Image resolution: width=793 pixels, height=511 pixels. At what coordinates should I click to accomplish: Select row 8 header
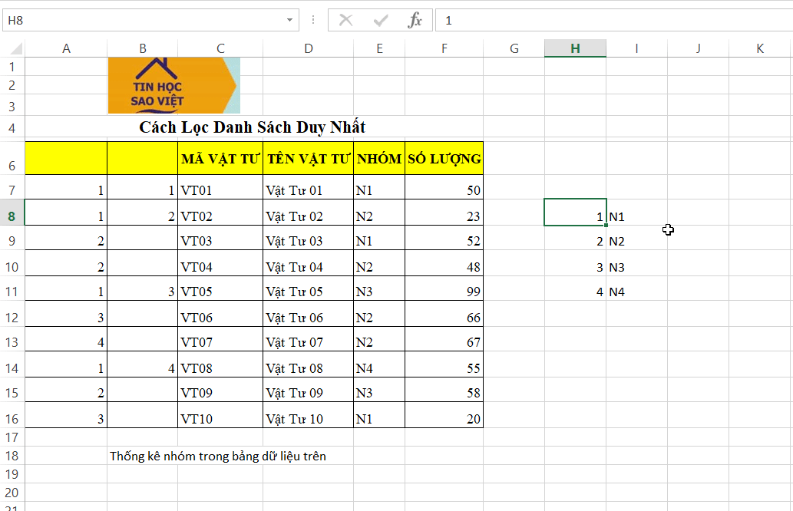pos(12,216)
